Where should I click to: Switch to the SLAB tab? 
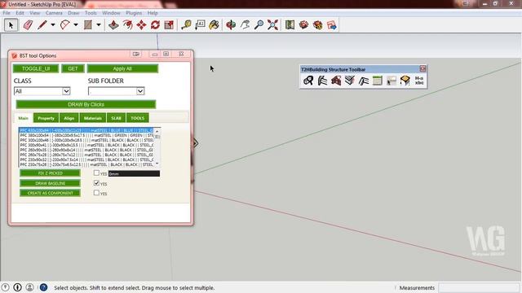116,118
